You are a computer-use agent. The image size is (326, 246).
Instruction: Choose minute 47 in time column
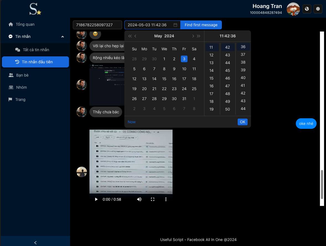point(227,86)
